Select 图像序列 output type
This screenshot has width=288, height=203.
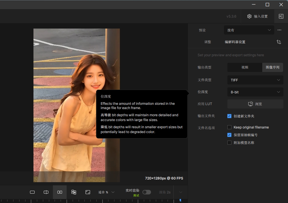[x=273, y=67]
